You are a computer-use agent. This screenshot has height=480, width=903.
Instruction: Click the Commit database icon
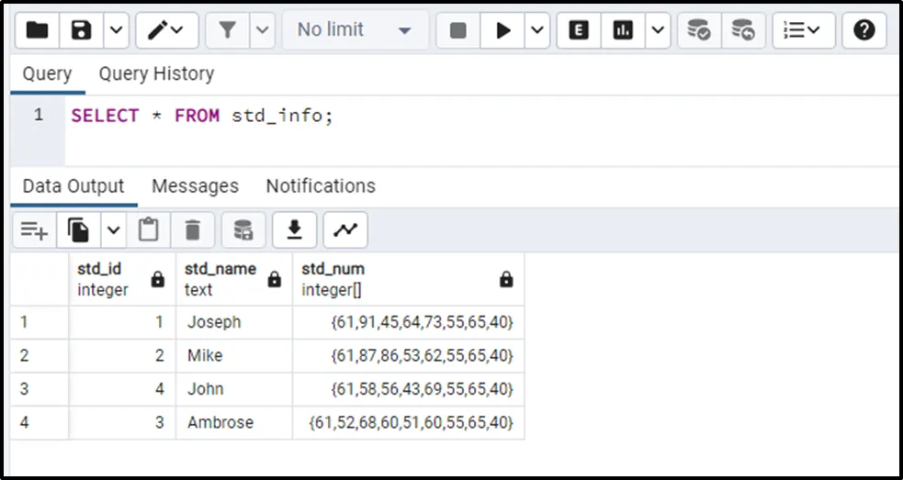pyautogui.click(x=699, y=30)
